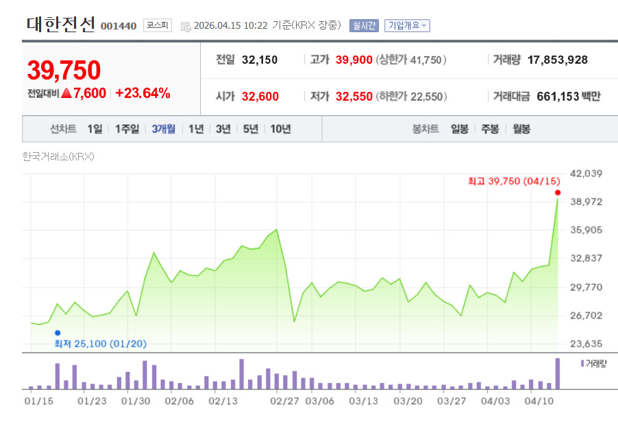The height and width of the screenshot is (446, 618).
Task: Click the 하한가 22,550 text
Action: [x=411, y=97]
